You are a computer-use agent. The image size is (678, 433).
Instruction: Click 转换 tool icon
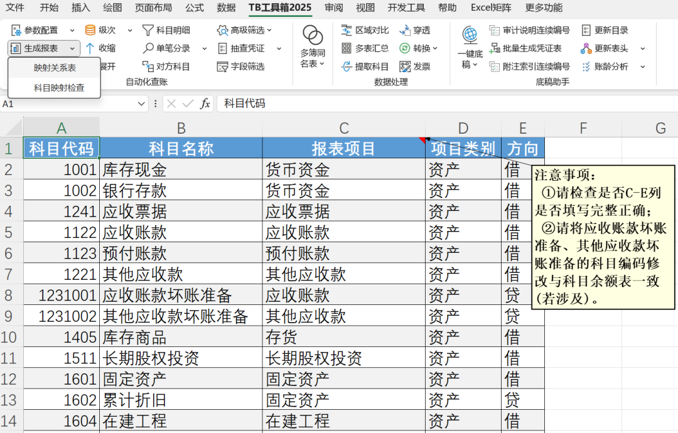point(405,48)
